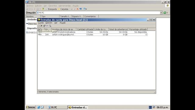Open the Cuota menu
This screenshot has width=195, height=110.
(41, 23)
